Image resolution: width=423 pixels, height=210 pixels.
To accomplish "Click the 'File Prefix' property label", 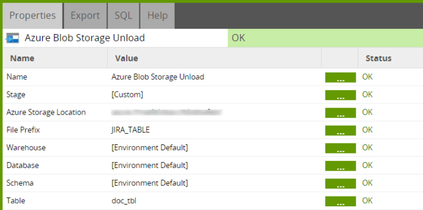I will pyautogui.click(x=23, y=130).
